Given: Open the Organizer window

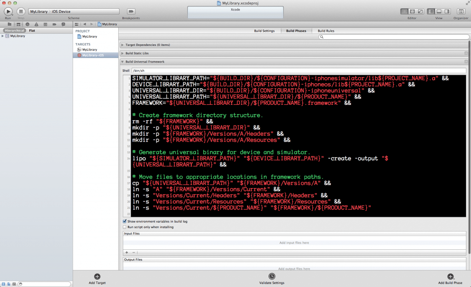Looking at the screenshot, I should [x=461, y=11].
